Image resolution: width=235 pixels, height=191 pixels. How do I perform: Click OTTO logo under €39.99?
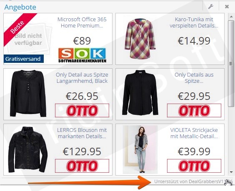click(194, 166)
